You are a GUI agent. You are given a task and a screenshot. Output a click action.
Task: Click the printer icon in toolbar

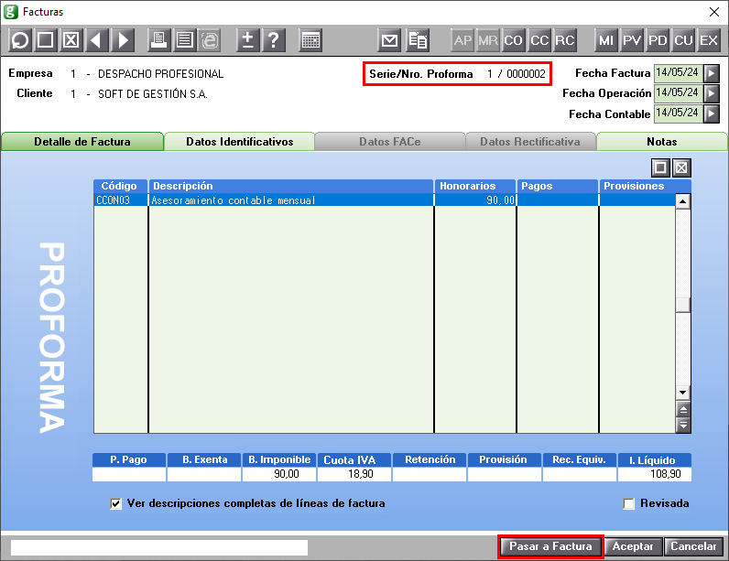(x=159, y=40)
